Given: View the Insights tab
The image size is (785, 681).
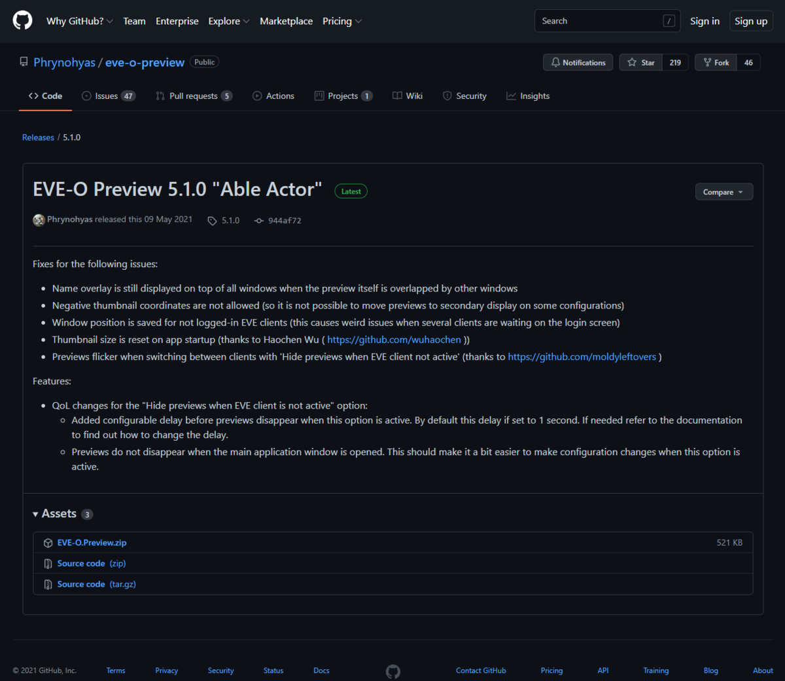Looking at the screenshot, I should (528, 96).
